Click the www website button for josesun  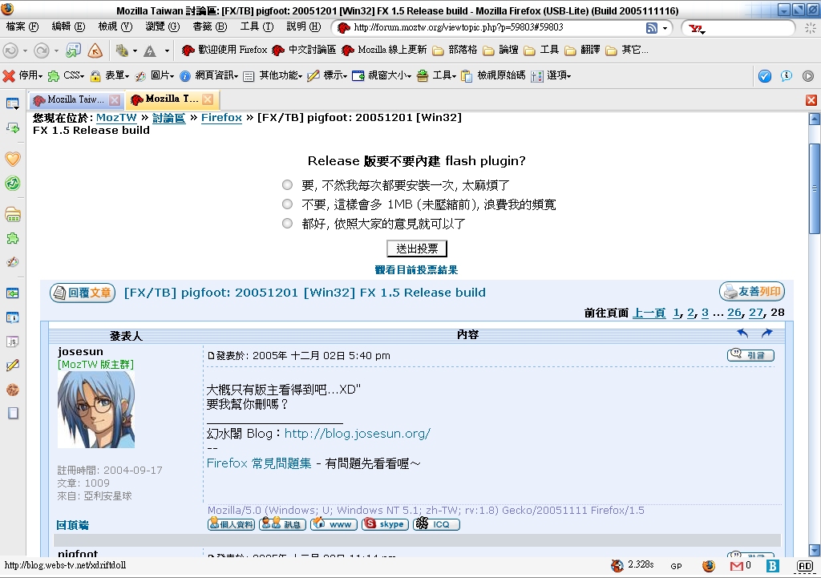(x=334, y=523)
